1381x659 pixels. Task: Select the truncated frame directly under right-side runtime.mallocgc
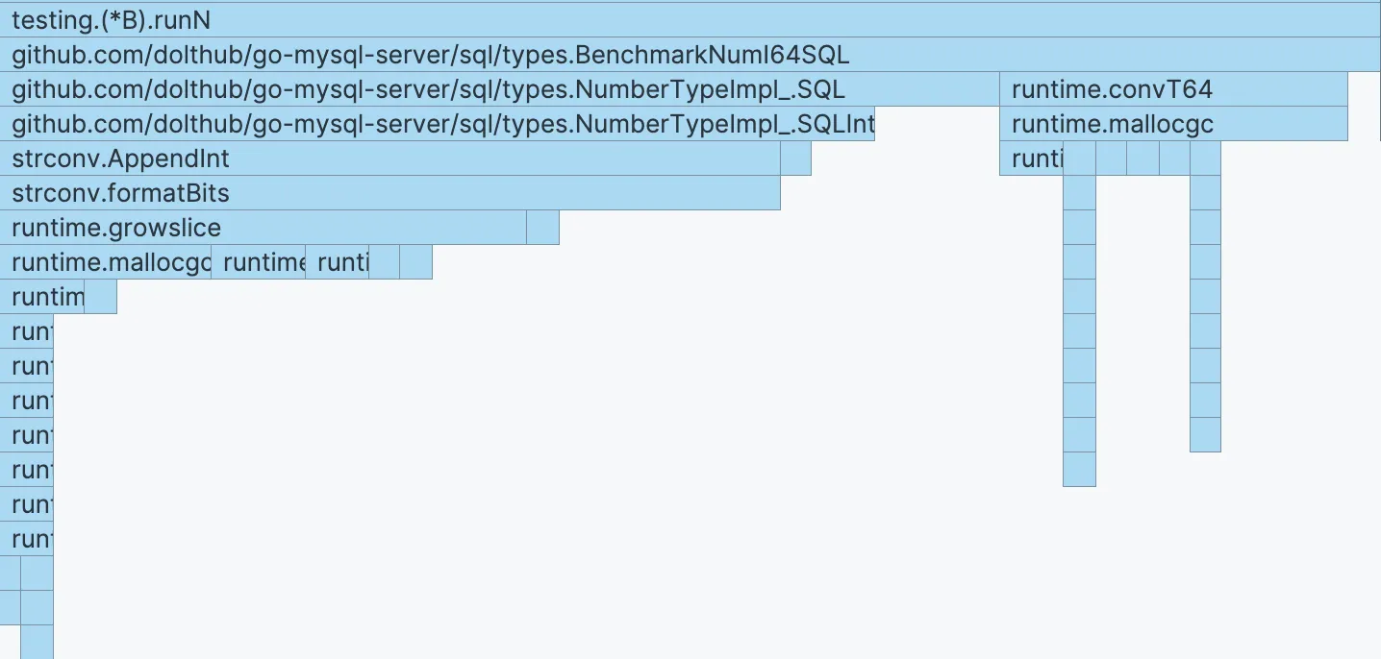(1031, 159)
